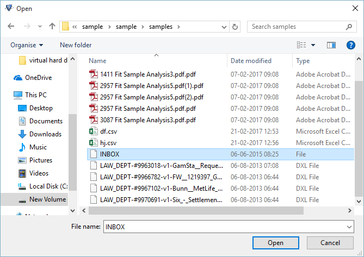
Task: Click the samples breadcrumb segment
Action: click(161, 27)
